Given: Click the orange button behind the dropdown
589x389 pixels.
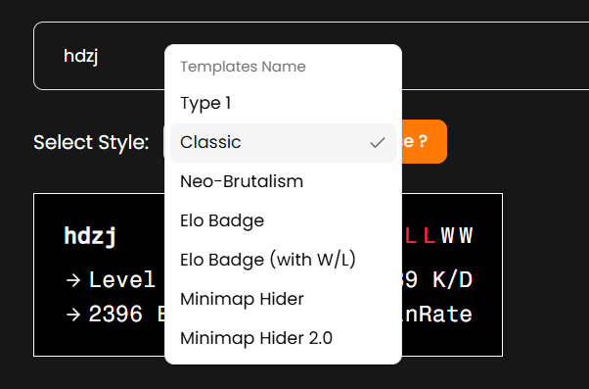Looking at the screenshot, I should pos(424,141).
